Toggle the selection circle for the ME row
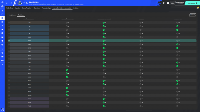The width and height of the screenshot is (200, 112). pyautogui.click(x=9, y=66)
